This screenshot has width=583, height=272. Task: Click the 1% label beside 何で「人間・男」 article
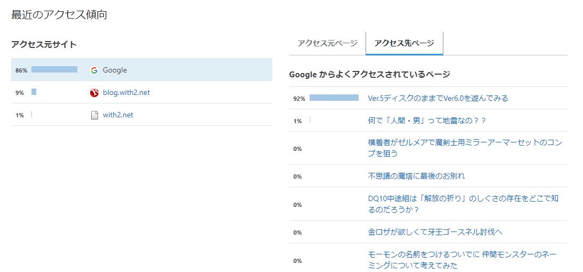pos(297,121)
